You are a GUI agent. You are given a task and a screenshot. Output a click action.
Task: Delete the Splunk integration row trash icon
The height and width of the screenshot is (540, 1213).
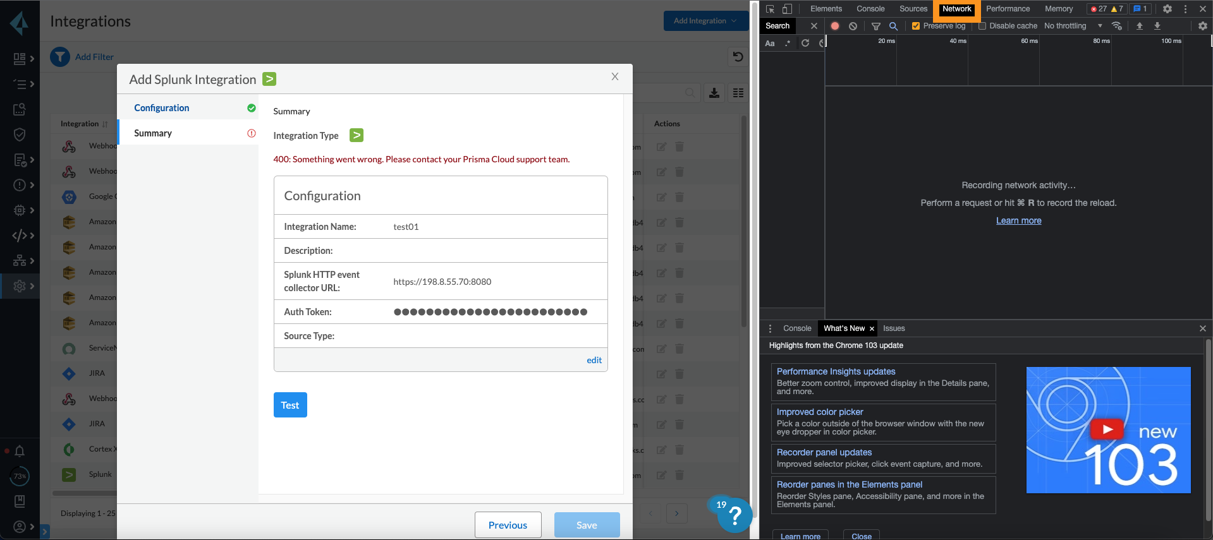[680, 475]
